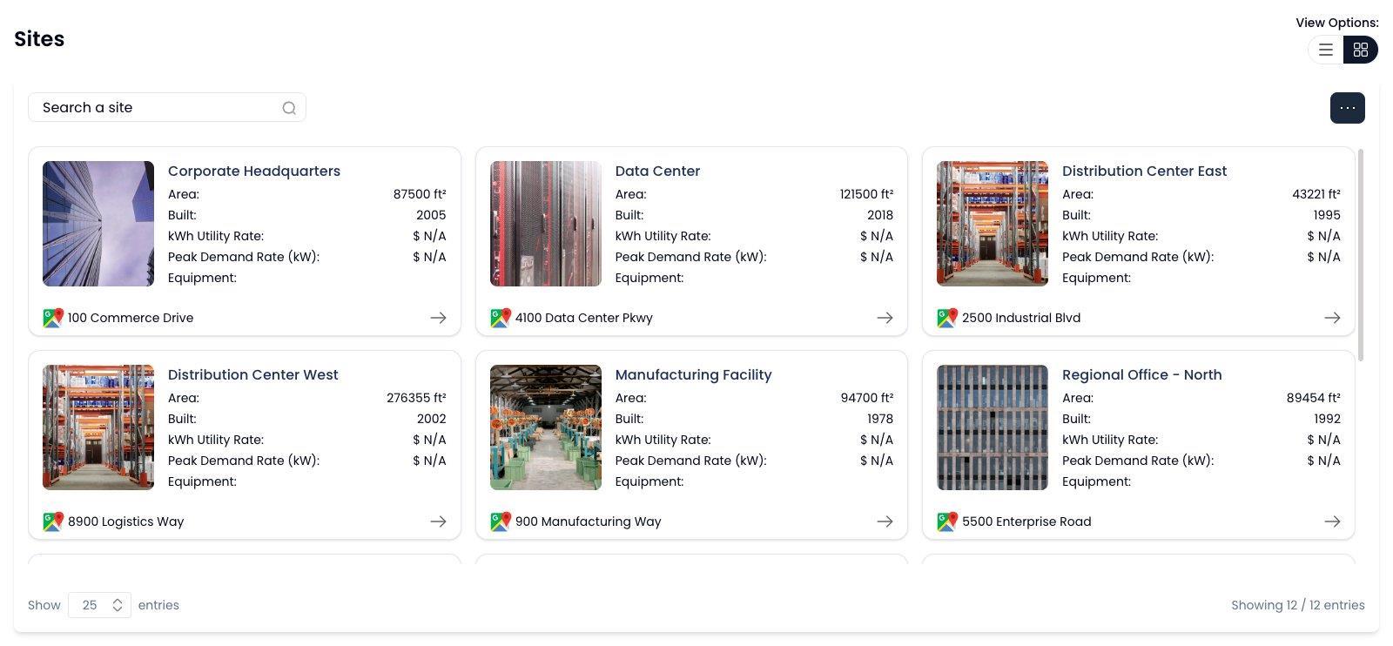Open the three-dots options menu
Image resolution: width=1393 pixels, height=646 pixels.
[1348, 108]
